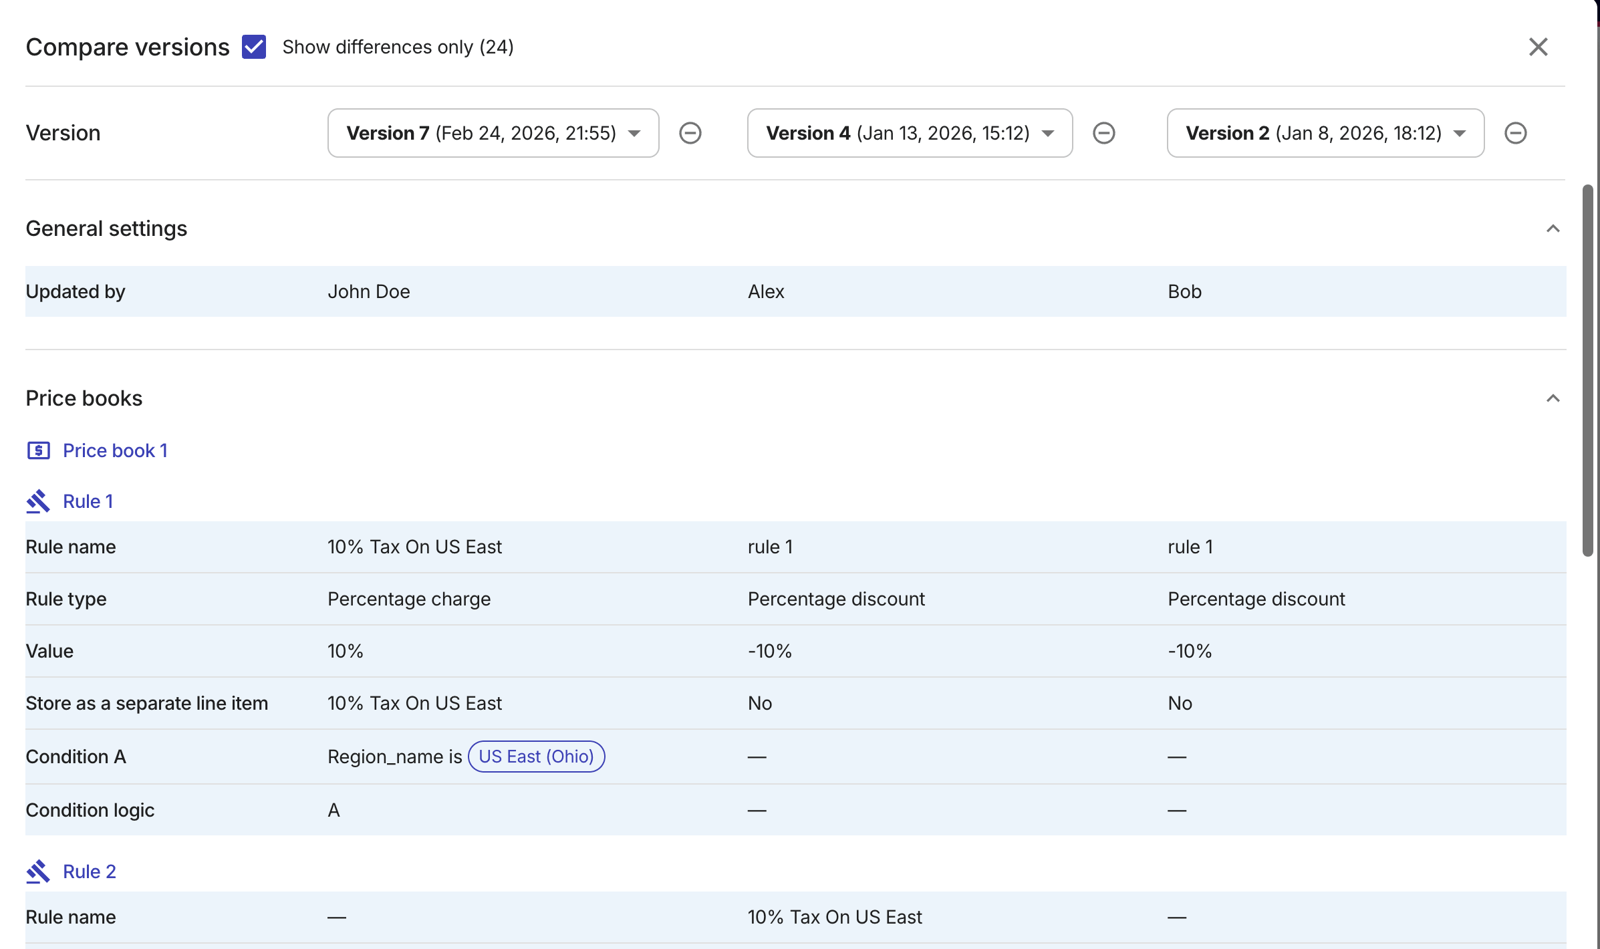Uncheck Show differences only
1600x949 pixels.
click(253, 47)
